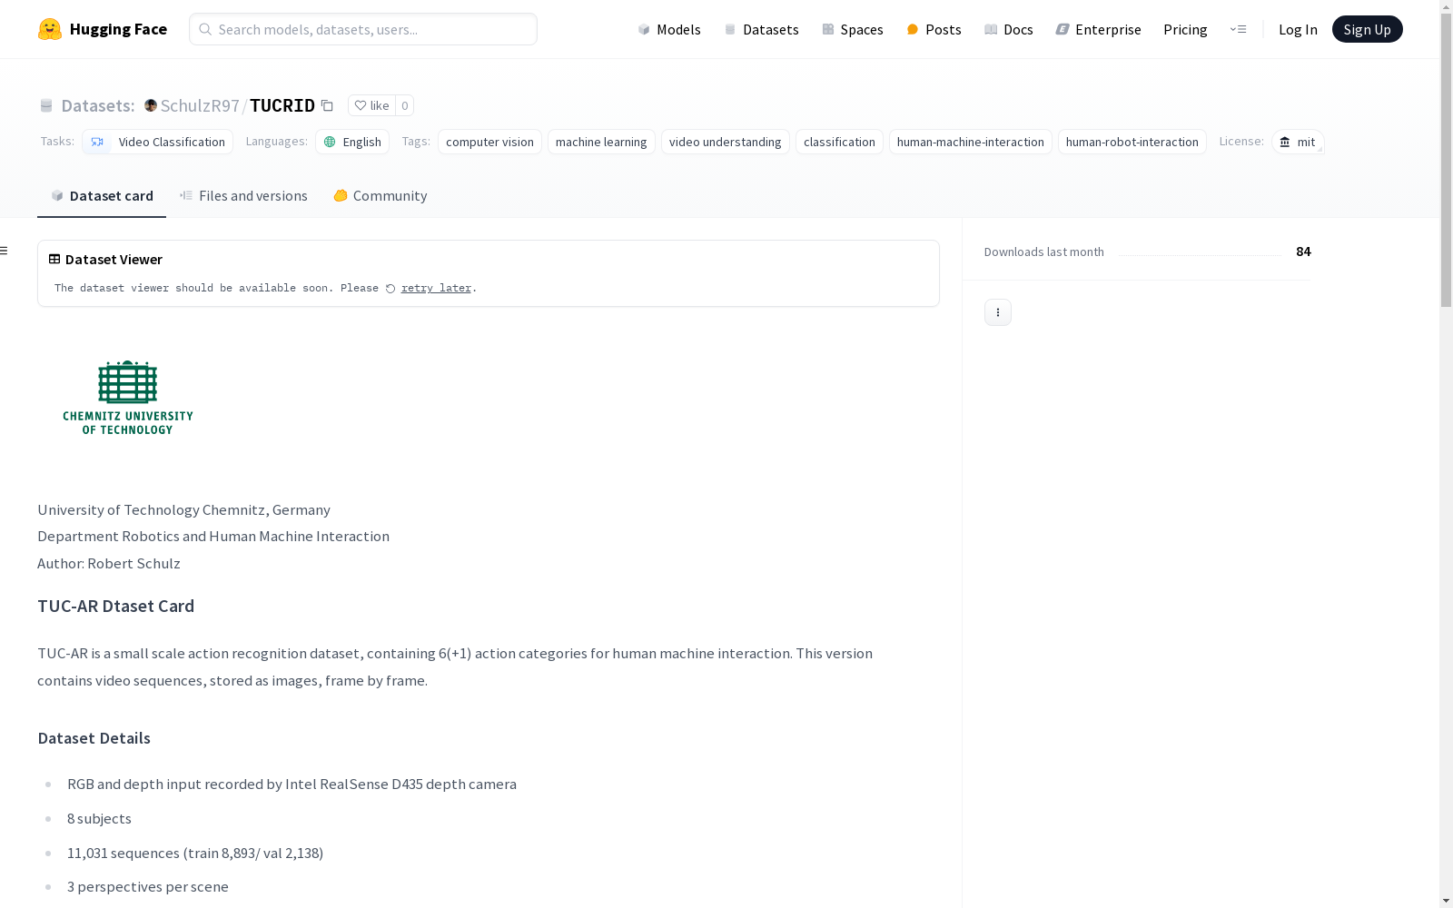Click the heart like button
The image size is (1453, 908).
(x=371, y=105)
